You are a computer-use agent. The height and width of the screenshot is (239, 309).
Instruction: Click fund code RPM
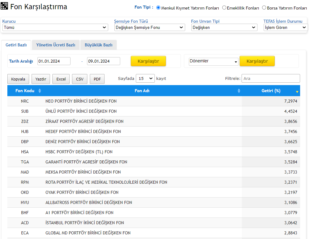point(25,182)
